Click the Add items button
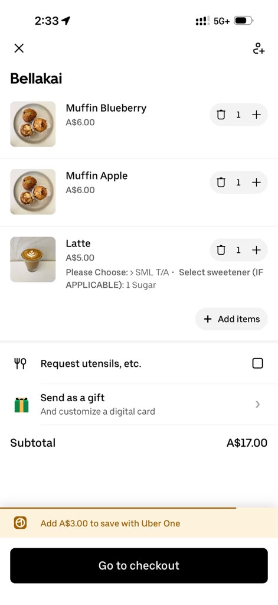Viewport: 278px width, 605px height. [231, 318]
